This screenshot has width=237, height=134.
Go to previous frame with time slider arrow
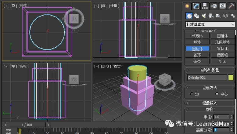[5, 125]
